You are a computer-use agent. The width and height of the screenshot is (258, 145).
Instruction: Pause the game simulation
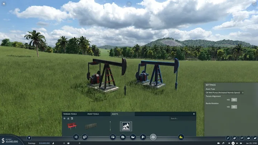click(x=229, y=143)
